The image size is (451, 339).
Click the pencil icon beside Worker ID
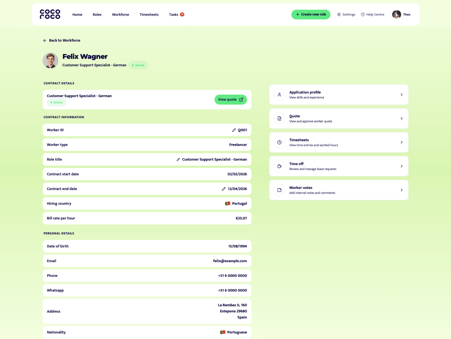tap(234, 130)
